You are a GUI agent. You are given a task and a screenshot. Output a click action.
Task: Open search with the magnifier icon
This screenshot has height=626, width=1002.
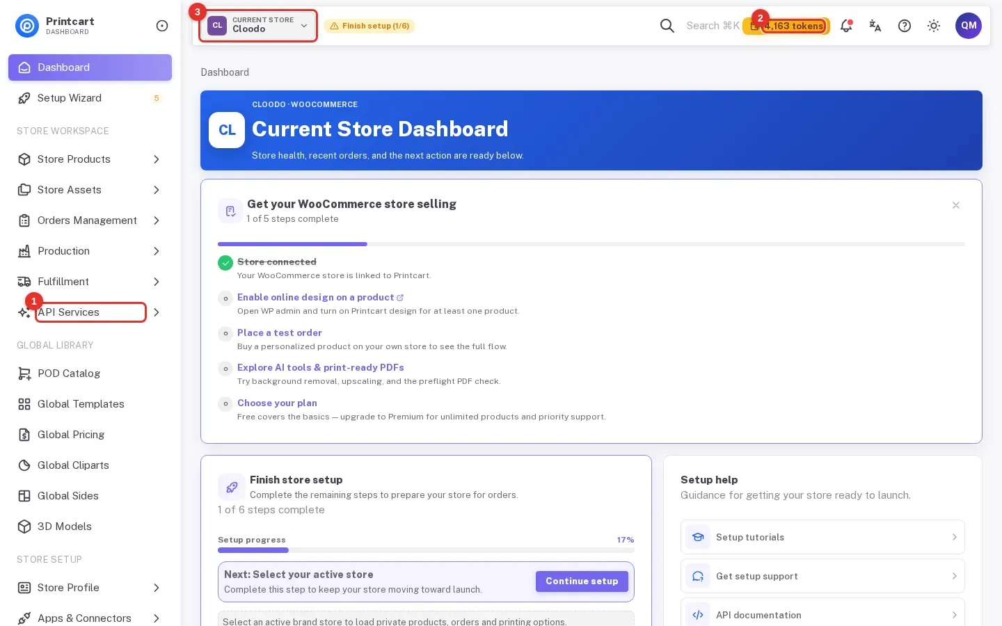(667, 26)
